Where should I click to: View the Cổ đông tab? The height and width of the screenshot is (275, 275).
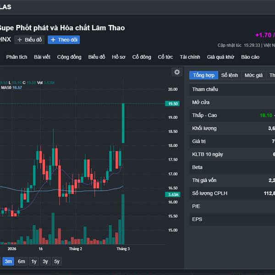[142, 57]
